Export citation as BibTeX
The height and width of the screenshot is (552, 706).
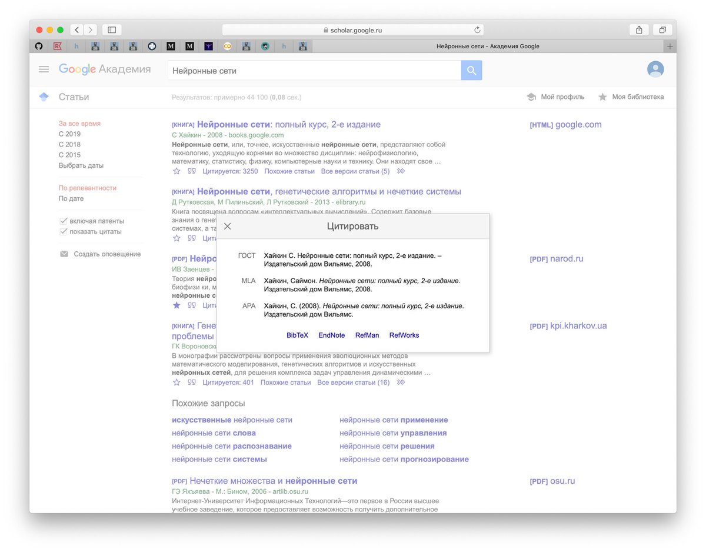pos(297,335)
